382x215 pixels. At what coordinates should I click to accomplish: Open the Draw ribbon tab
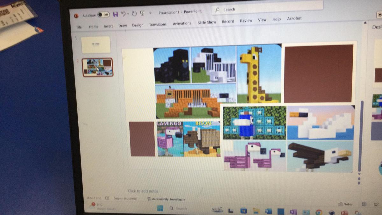tap(123, 25)
